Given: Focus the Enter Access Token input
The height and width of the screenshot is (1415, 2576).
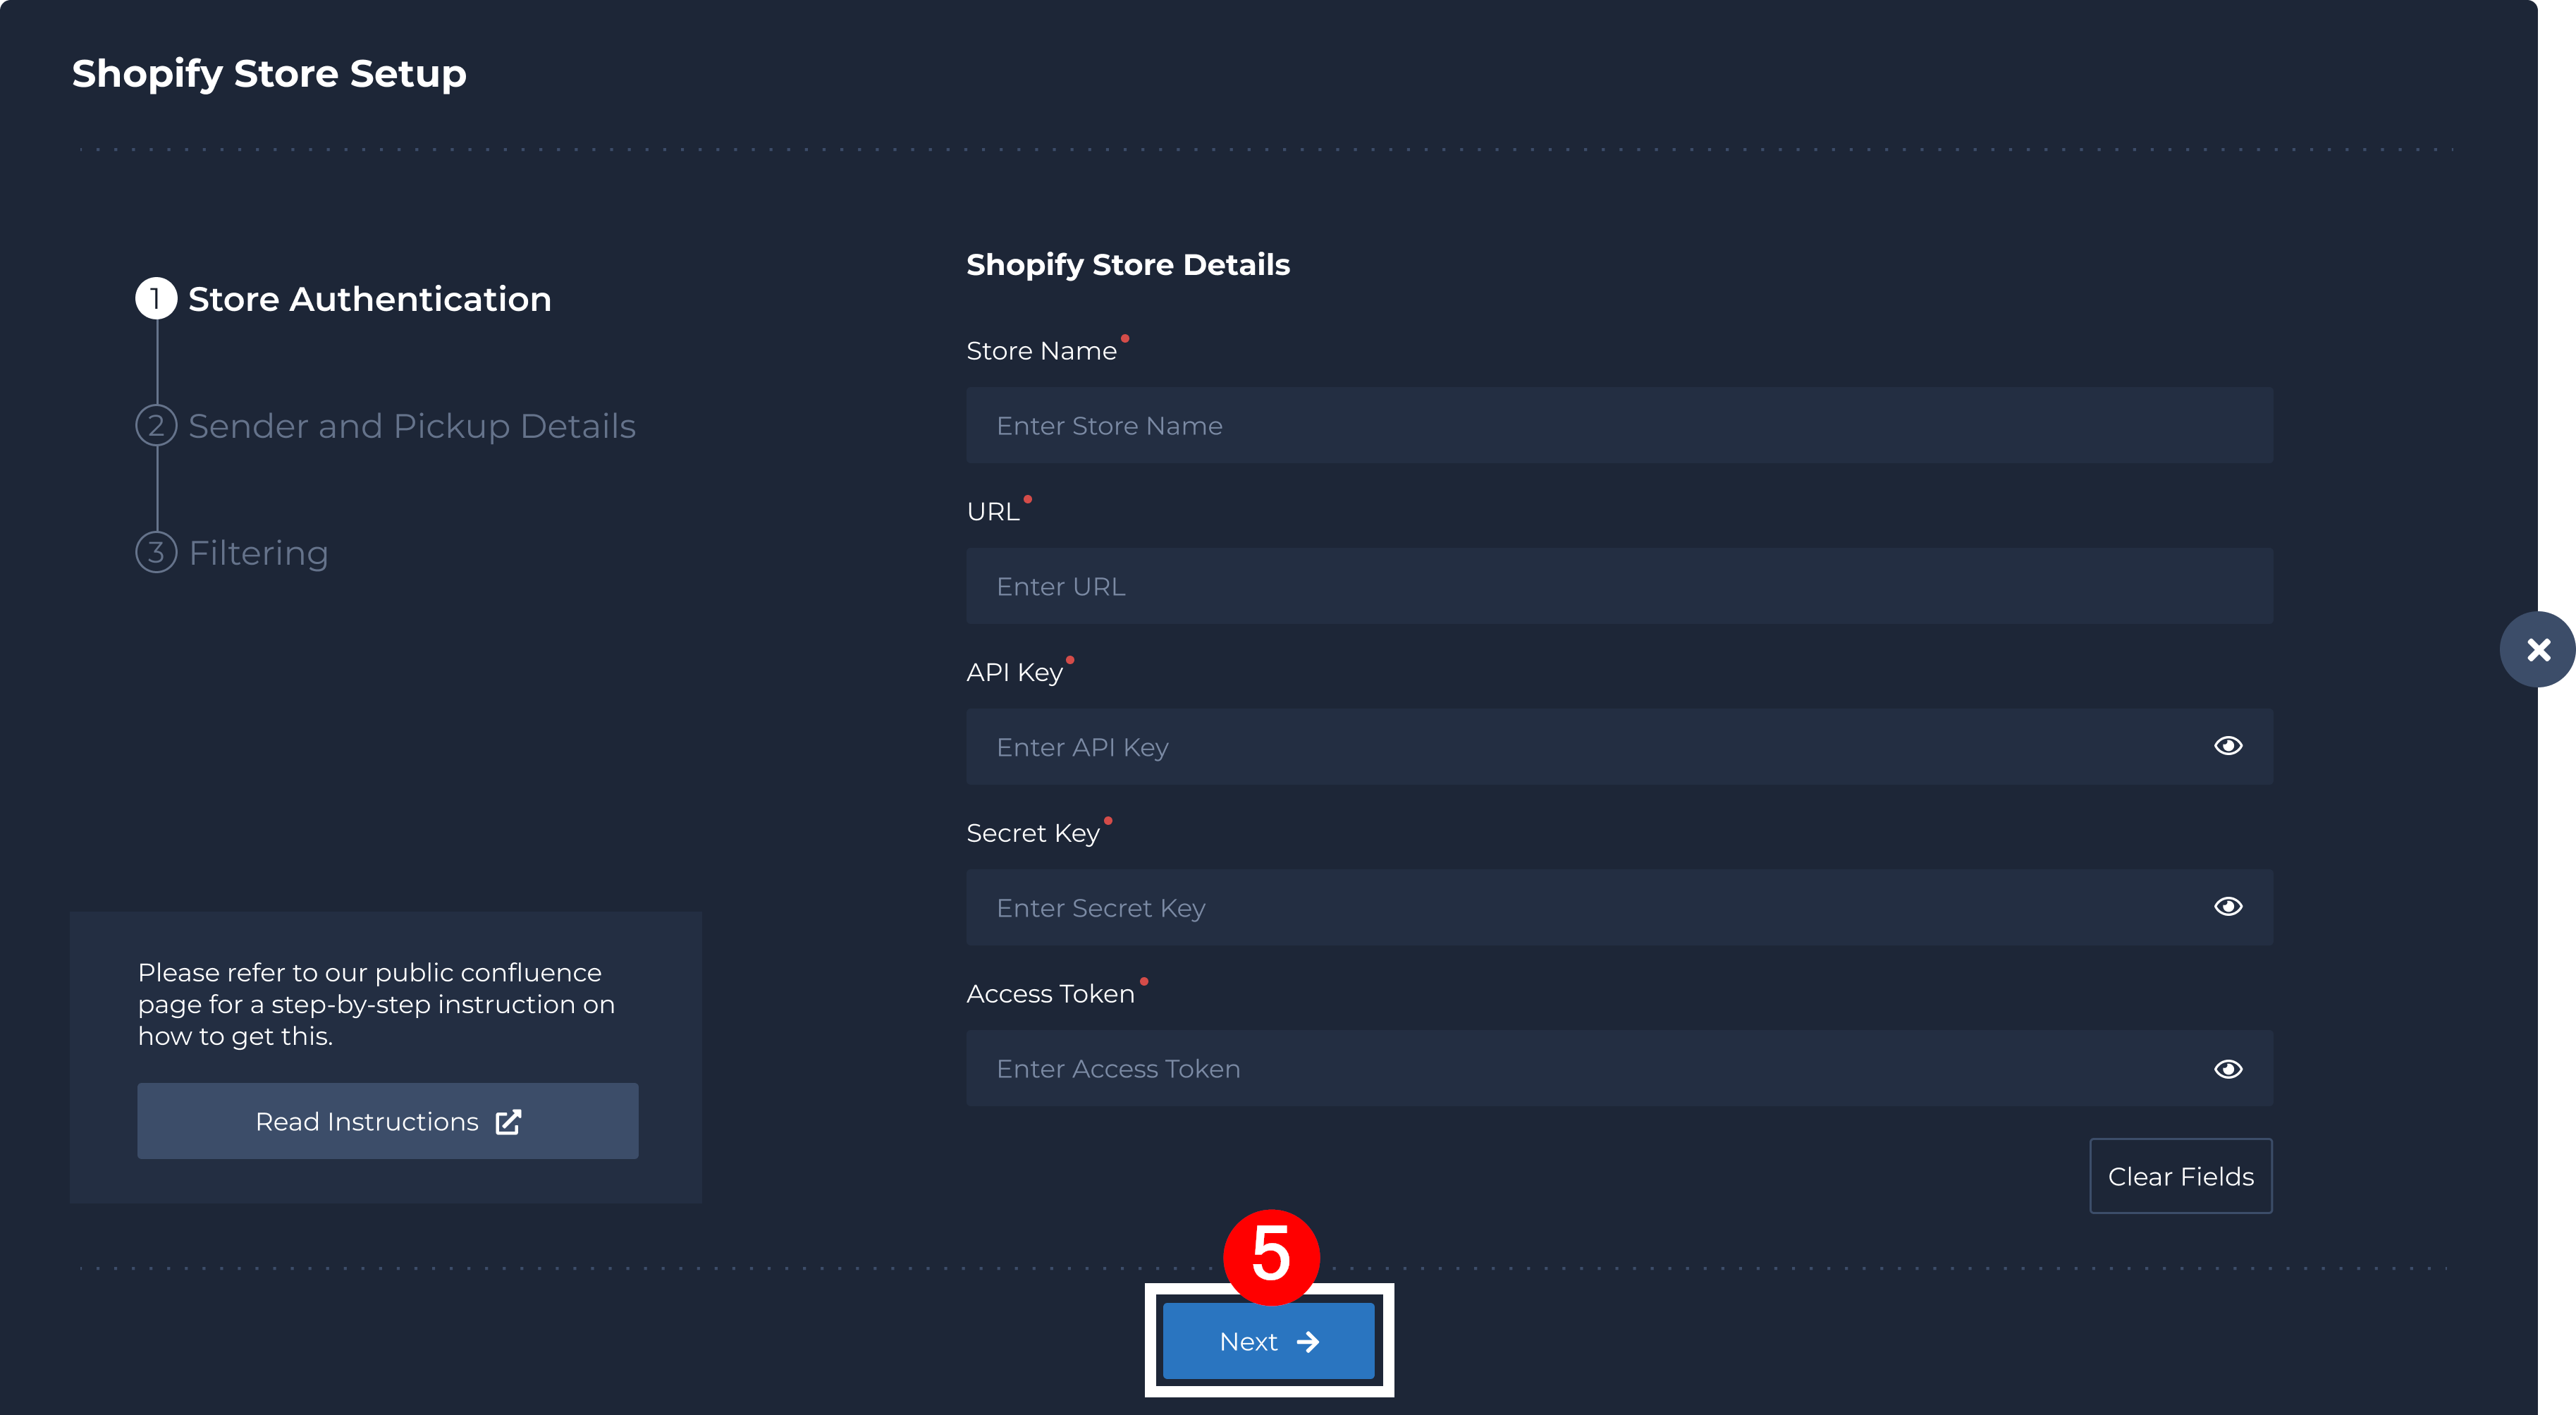Looking at the screenshot, I should pos(1619,1068).
